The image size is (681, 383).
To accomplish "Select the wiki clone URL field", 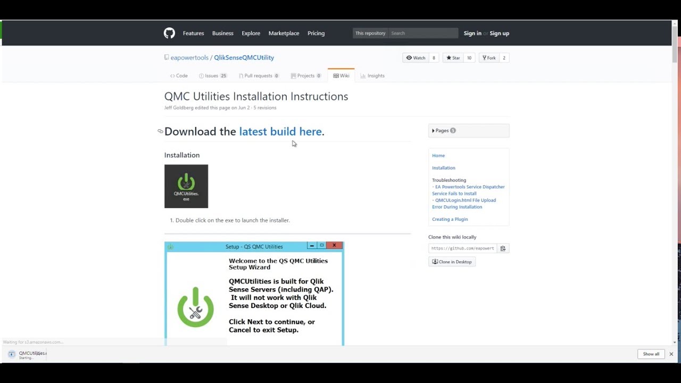I will tap(462, 248).
